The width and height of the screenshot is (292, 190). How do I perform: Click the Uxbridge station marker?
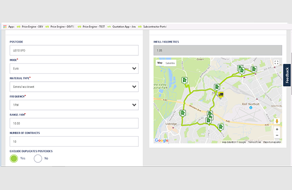[173, 128]
